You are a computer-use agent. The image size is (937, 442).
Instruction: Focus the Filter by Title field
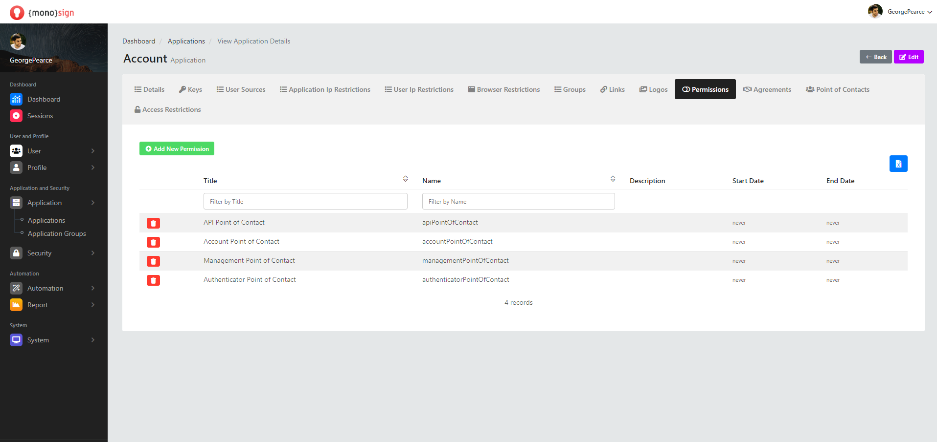click(305, 201)
